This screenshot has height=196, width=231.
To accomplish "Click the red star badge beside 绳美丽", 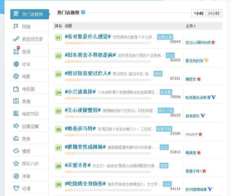I will pyautogui.click(x=199, y=153).
